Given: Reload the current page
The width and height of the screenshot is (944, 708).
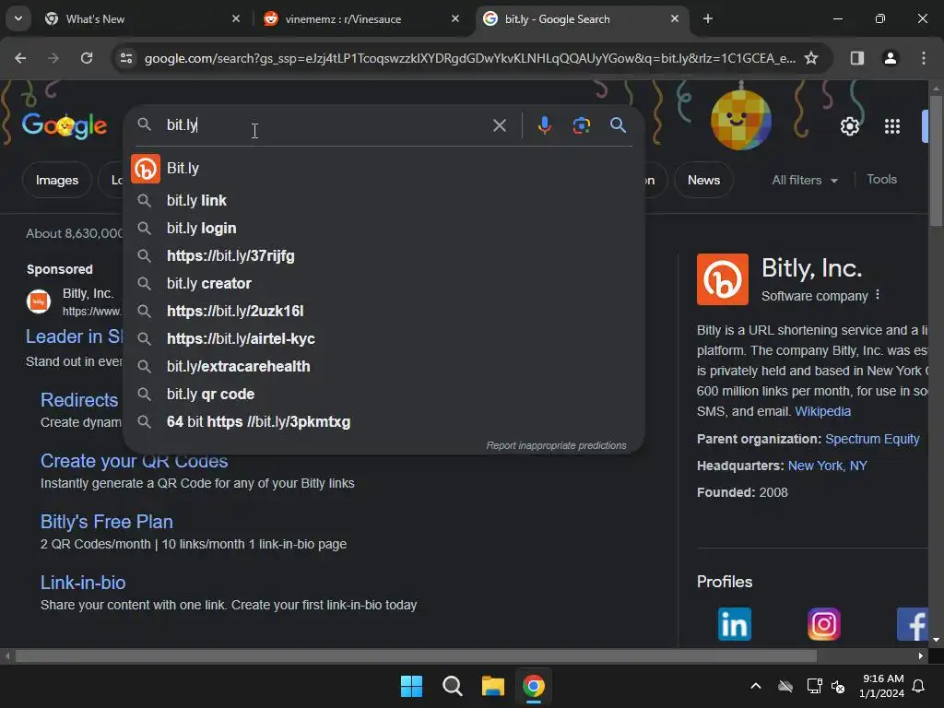Looking at the screenshot, I should point(87,58).
